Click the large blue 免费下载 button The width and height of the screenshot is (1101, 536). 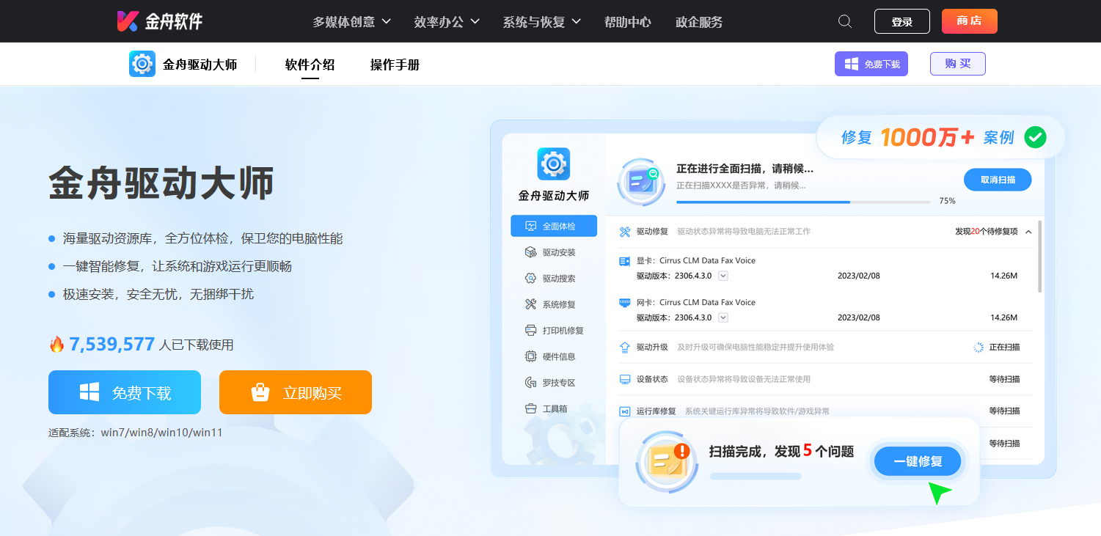125,392
